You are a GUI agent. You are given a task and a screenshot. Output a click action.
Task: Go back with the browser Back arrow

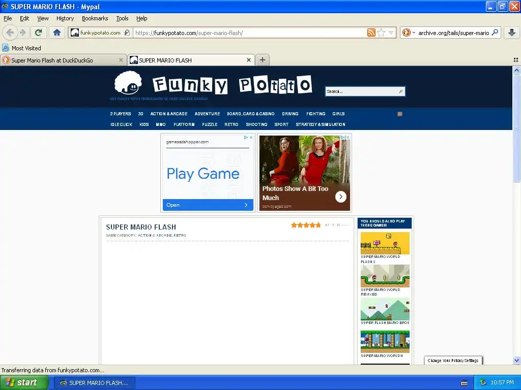click(x=10, y=32)
